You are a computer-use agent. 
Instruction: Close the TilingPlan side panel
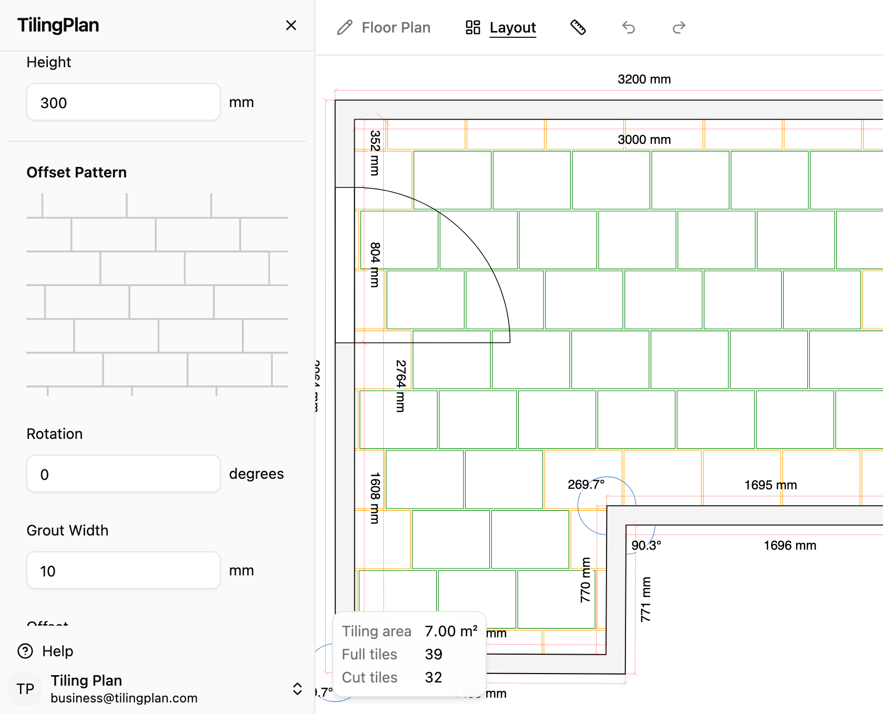pyautogui.click(x=291, y=25)
